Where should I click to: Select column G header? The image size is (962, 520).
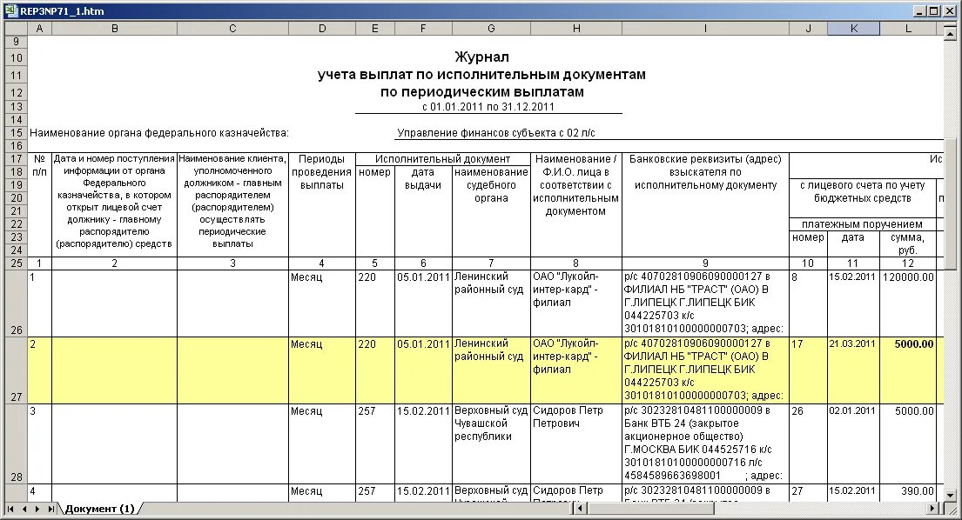(491, 29)
